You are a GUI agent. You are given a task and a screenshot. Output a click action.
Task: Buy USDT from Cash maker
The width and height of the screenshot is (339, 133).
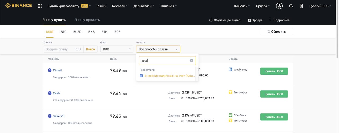coord(274,94)
